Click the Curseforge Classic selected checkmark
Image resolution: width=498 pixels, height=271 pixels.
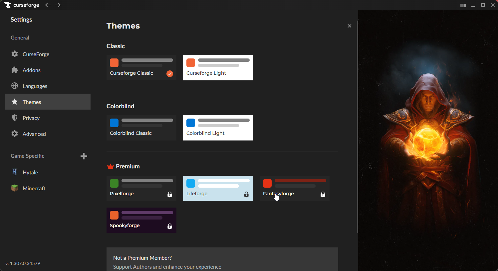coord(170,74)
